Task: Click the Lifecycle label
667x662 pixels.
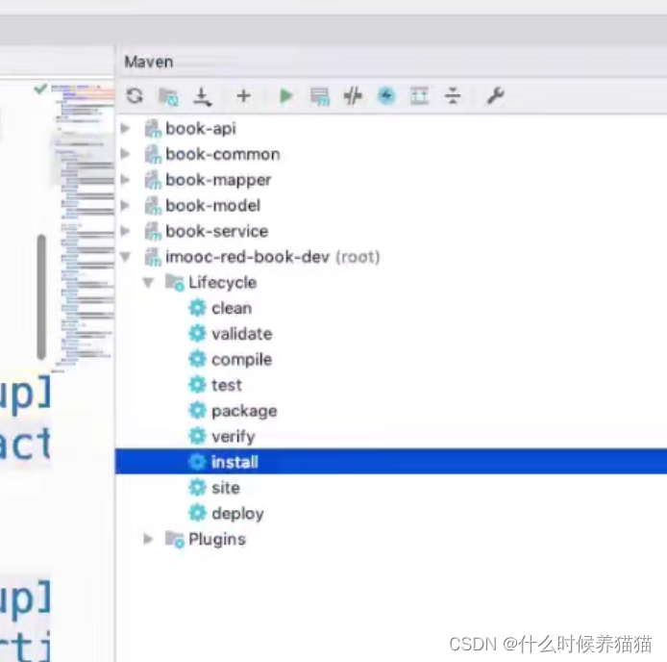Action: point(222,283)
